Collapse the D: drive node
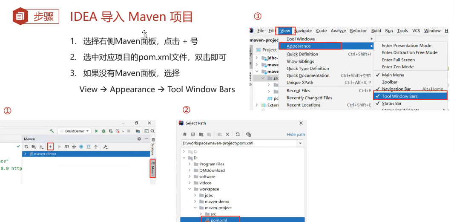 click(x=184, y=158)
